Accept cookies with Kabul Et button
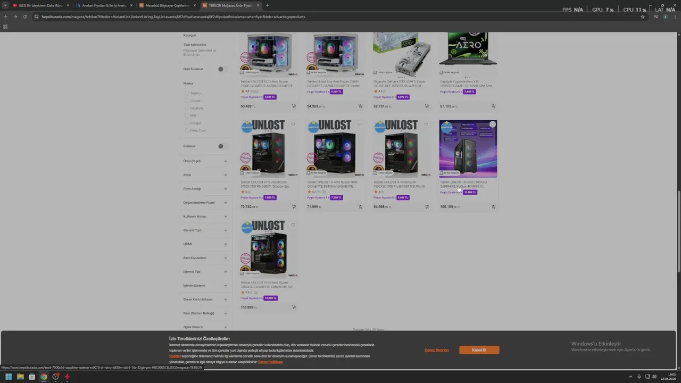Screen dimensions: 681x383 479,350
